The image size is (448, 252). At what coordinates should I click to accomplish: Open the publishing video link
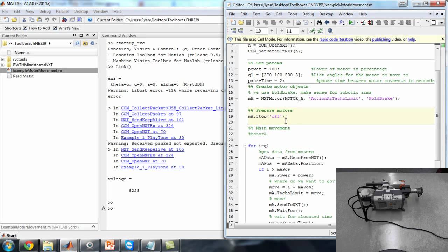coord(381,40)
